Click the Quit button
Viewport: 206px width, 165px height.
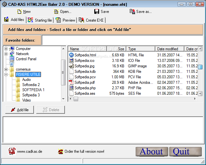185,151
